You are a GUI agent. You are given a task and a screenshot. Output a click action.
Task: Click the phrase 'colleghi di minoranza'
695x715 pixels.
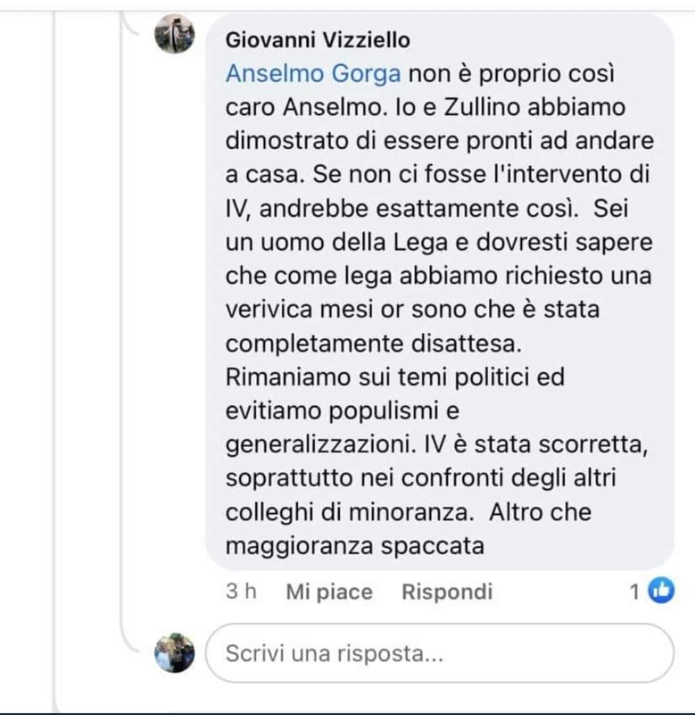point(347,512)
